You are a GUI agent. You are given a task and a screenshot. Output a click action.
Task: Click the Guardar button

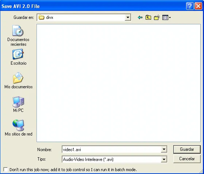pyautogui.click(x=187, y=149)
